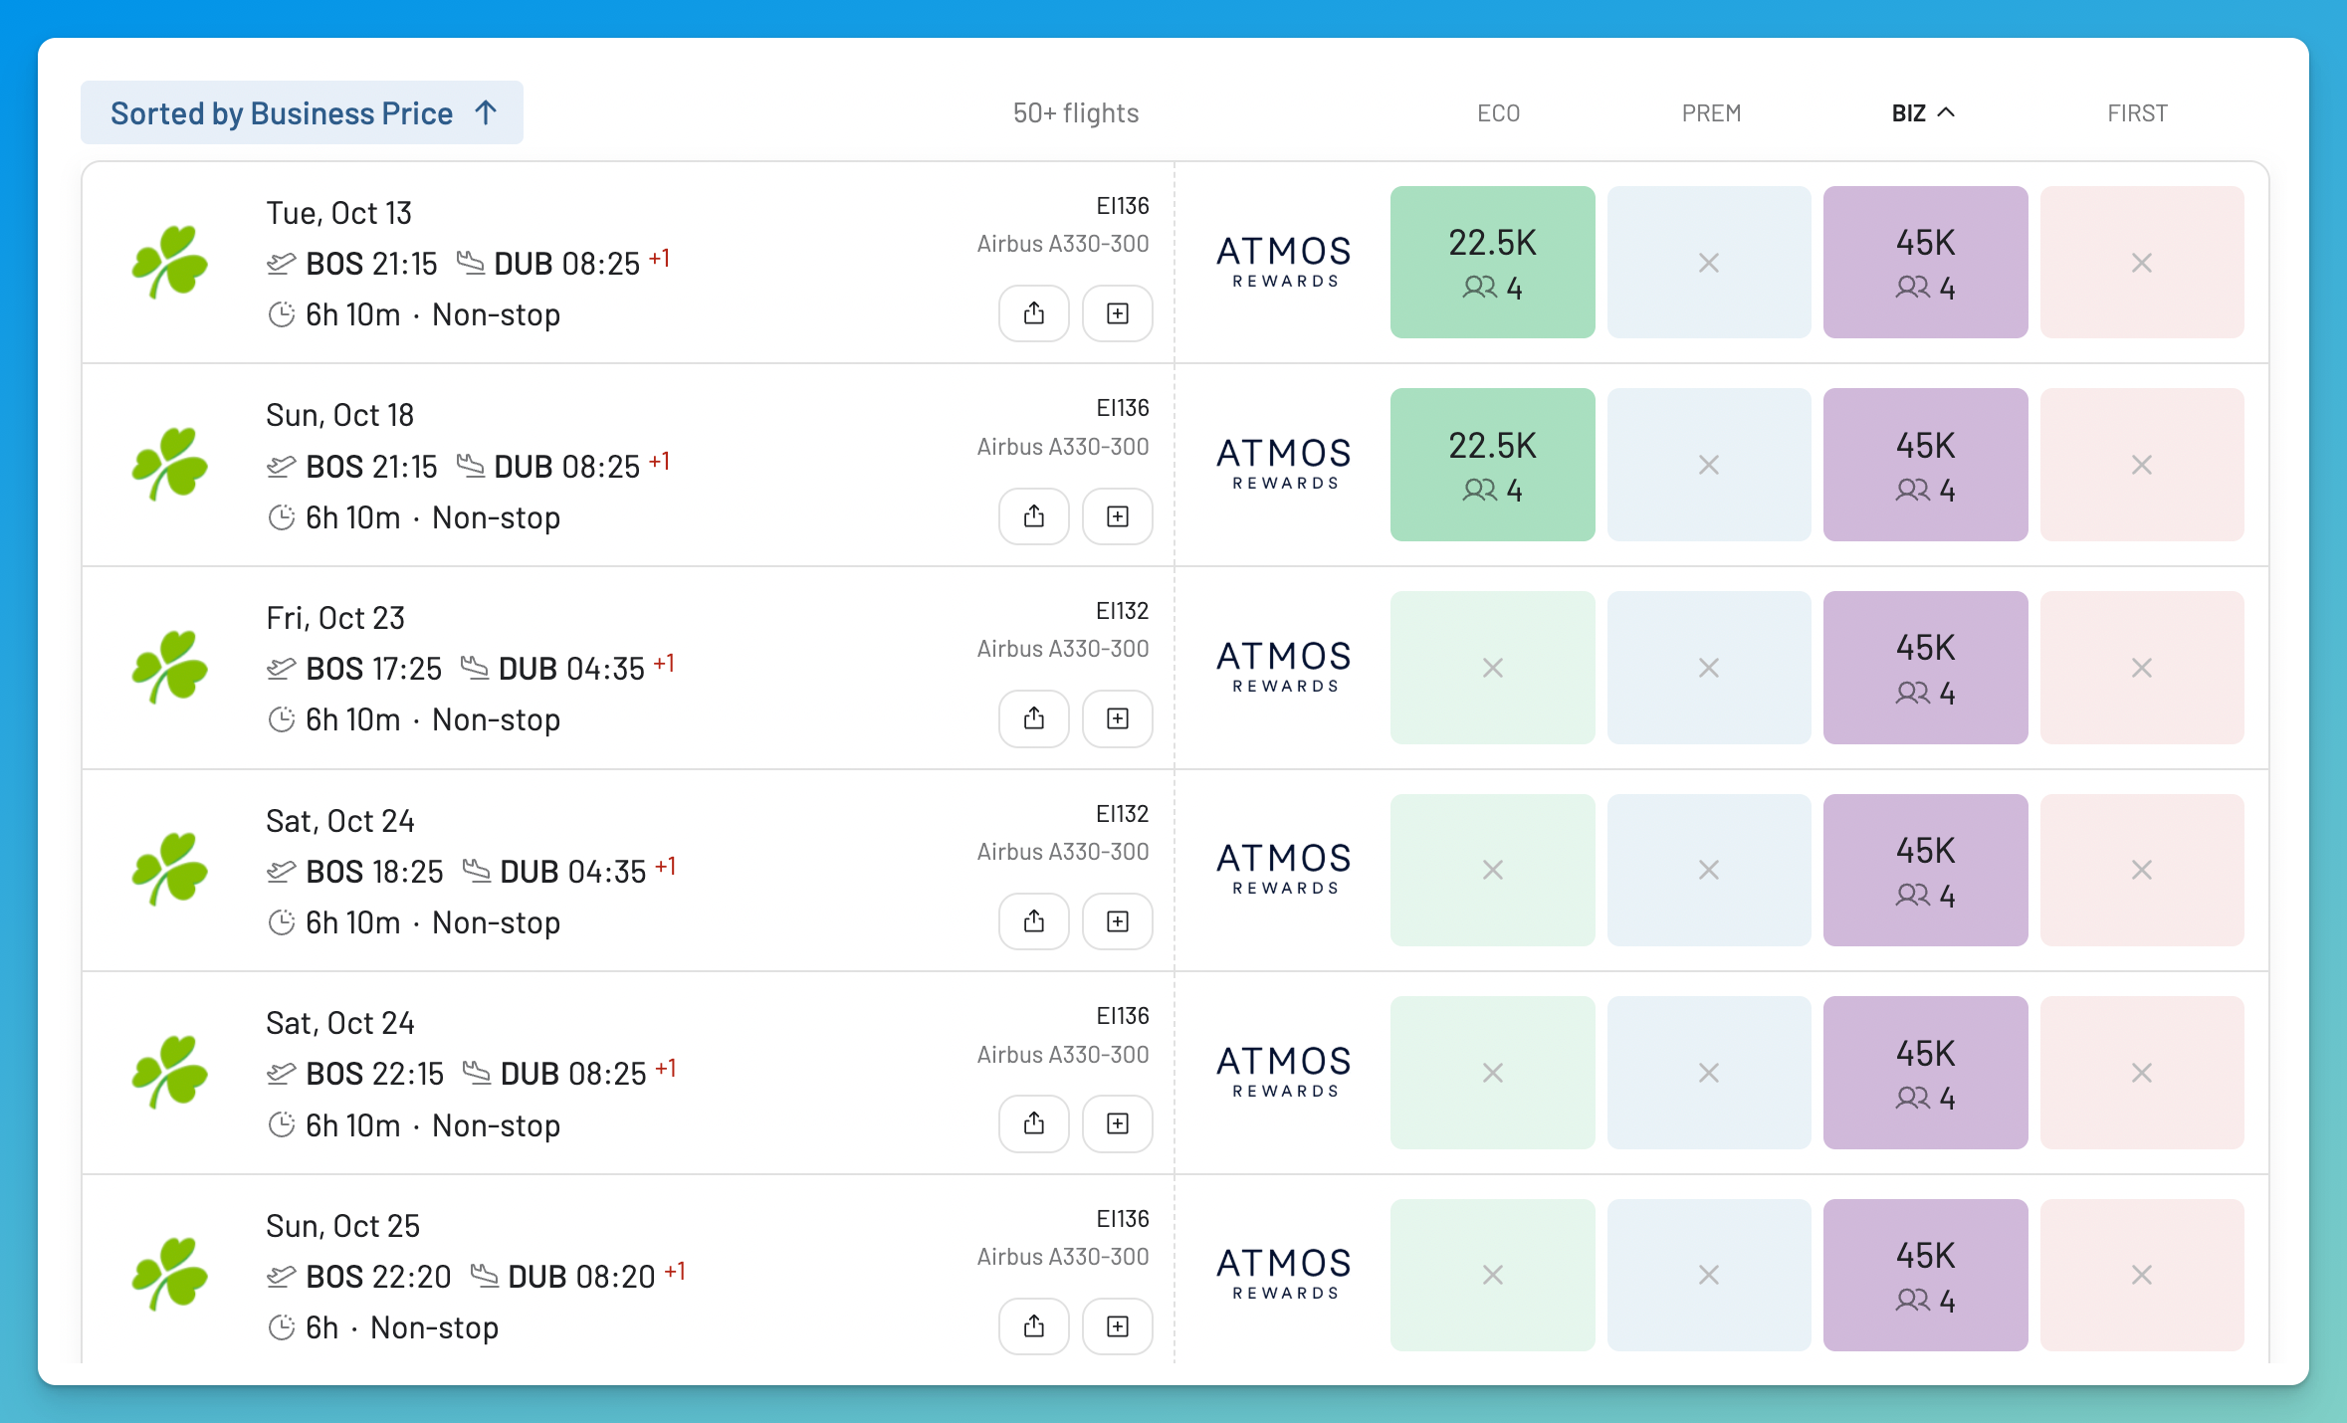This screenshot has height=1423, width=2347.
Task: Open Atmos Rewards logo on Oct 25 row
Action: click(x=1284, y=1274)
